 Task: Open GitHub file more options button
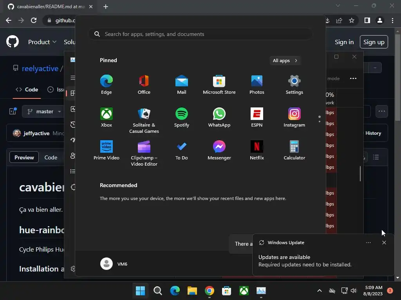coord(381,111)
